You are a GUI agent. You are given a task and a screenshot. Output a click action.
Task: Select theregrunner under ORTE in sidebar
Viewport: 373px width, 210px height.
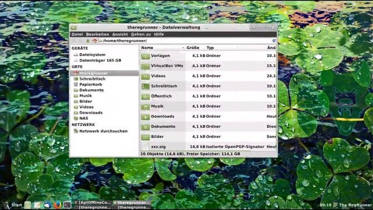pyautogui.click(x=104, y=73)
